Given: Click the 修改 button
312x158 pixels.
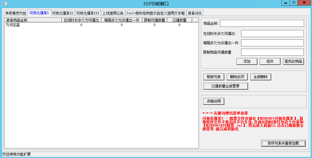Looking at the screenshot, I should [x=270, y=61].
